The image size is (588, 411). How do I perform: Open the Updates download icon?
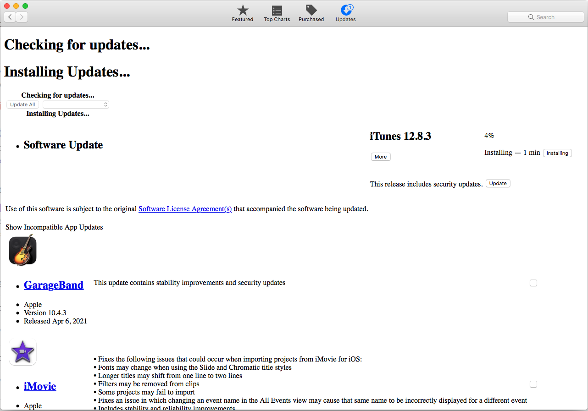346,11
